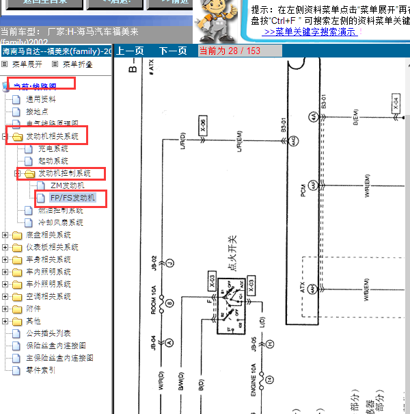This screenshot has width=410, height=414.
Task: Open the 零件索引 document
Action: coord(40,370)
